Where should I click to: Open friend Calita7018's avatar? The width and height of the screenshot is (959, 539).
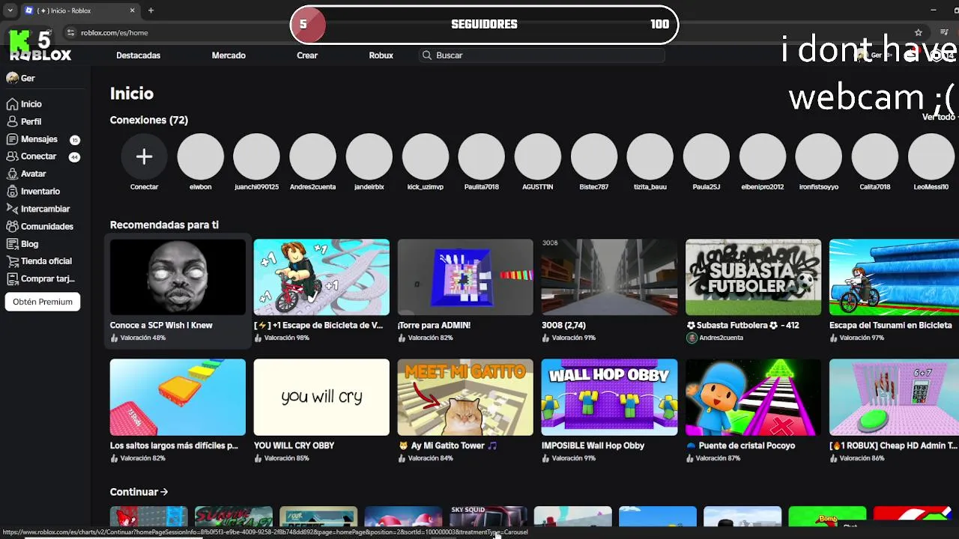(x=874, y=156)
